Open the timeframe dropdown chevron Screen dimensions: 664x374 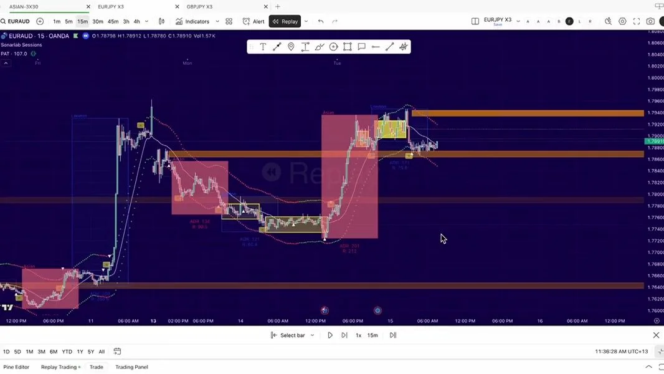click(146, 21)
